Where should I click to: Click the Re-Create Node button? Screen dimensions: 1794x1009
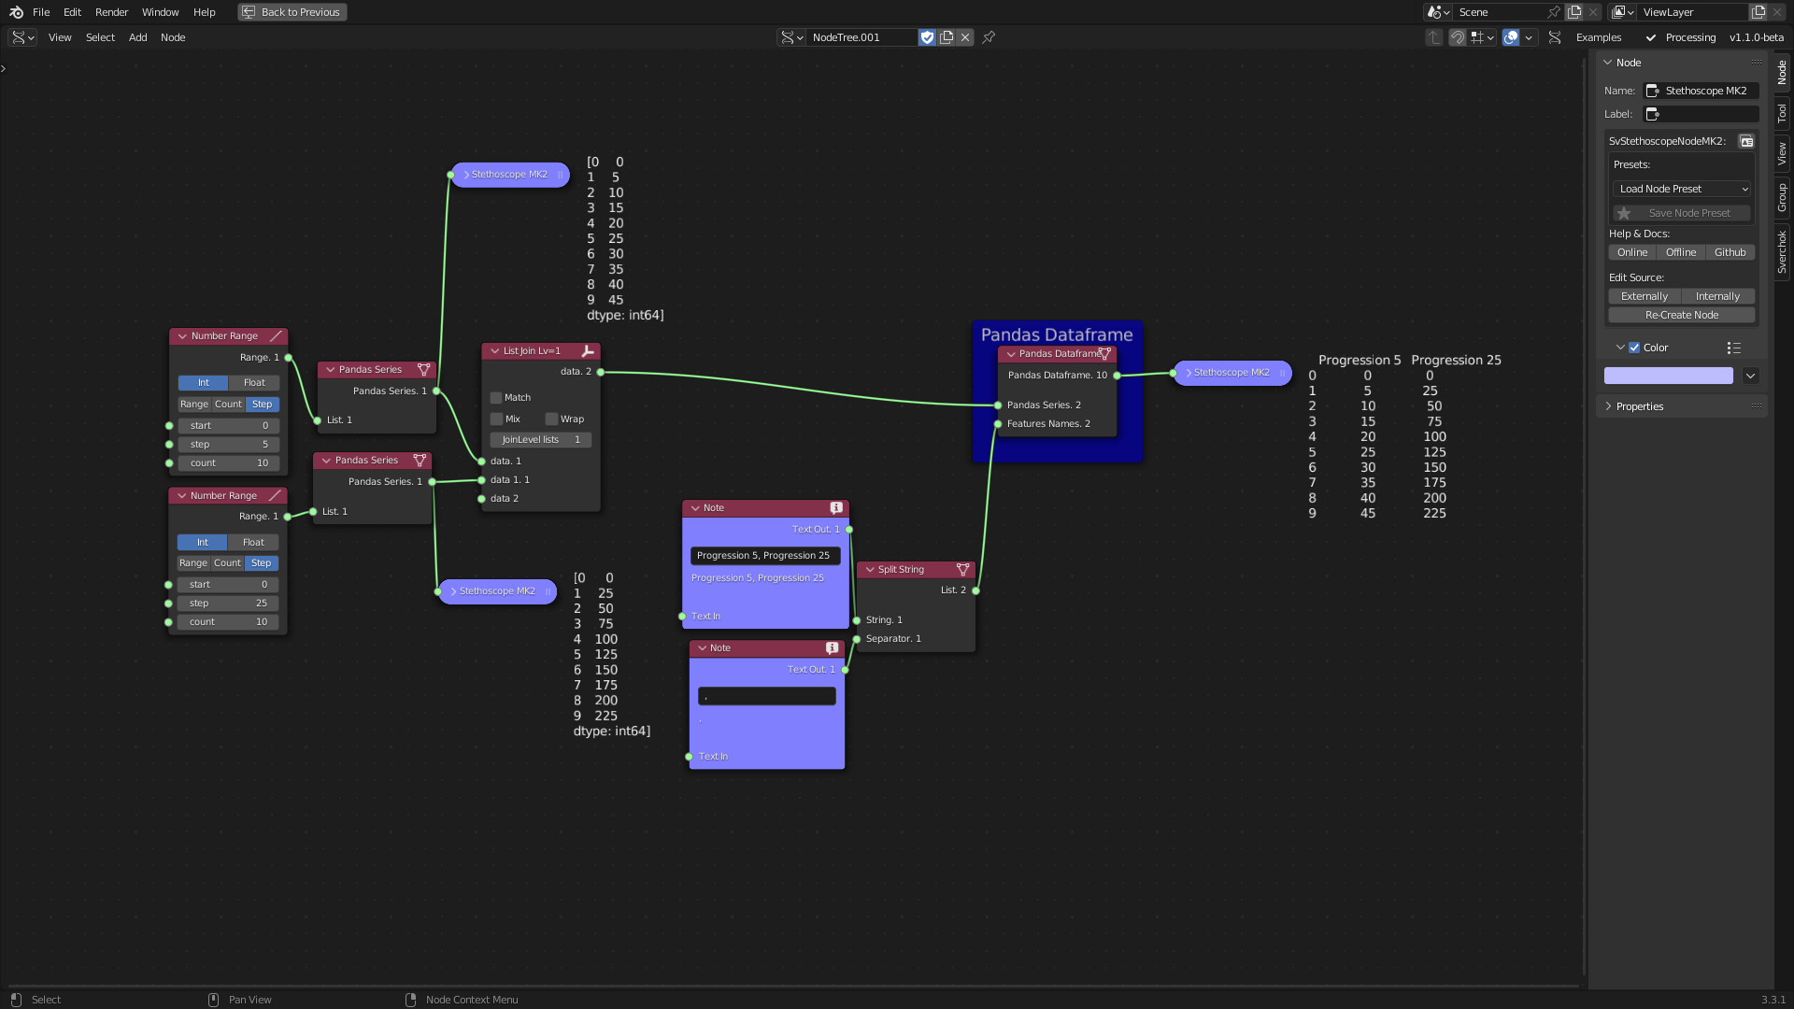[x=1682, y=314]
